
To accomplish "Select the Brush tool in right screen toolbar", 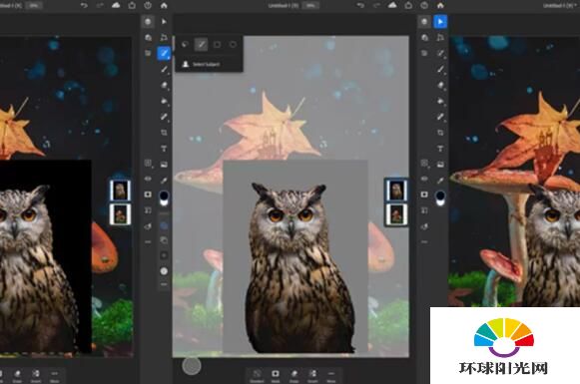I will 440,69.
